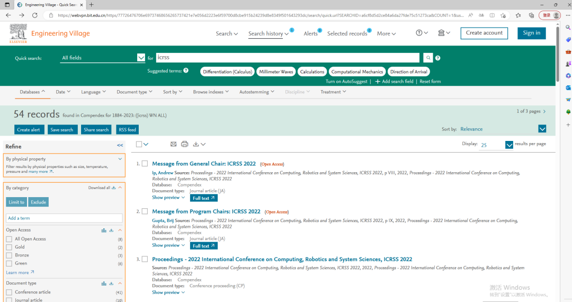
Task: Expand the Language filter dropdown
Action: (93, 92)
